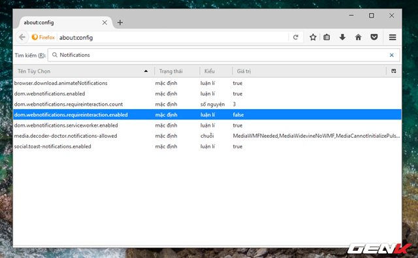Close the Firefox window
This screenshot has width=418, height=258.
click(x=391, y=16)
